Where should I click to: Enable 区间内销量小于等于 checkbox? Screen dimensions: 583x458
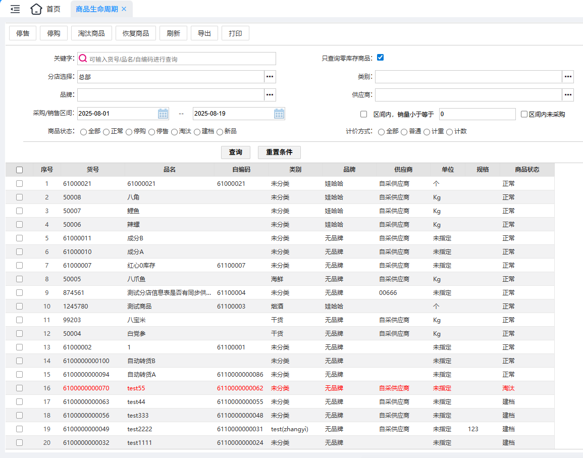pos(363,114)
